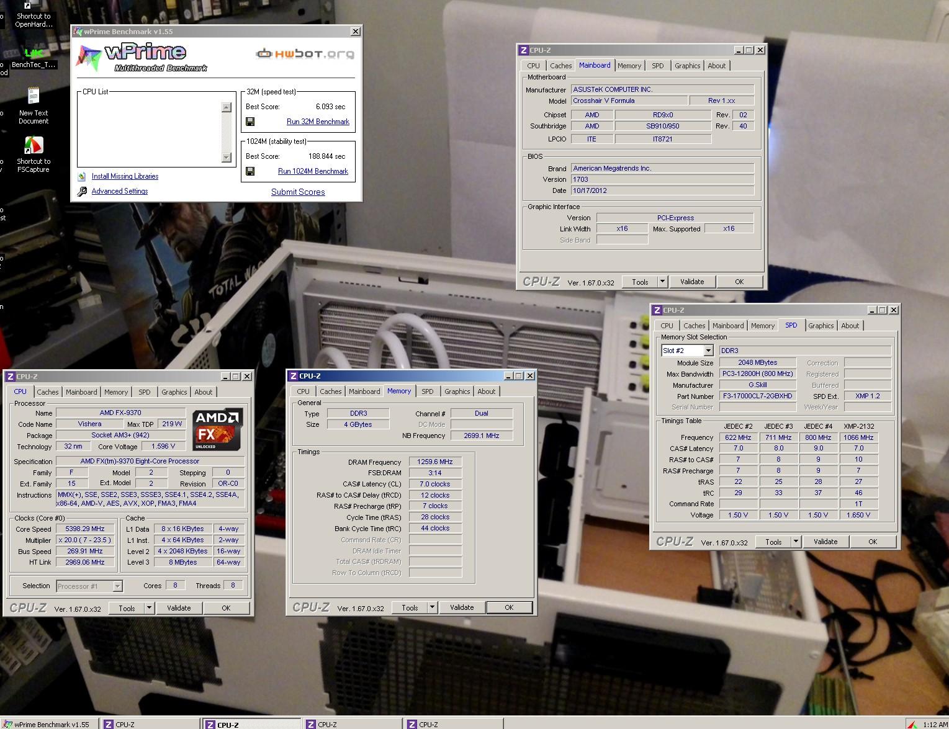Open the Advanced Settings link in wPrime

[120, 191]
